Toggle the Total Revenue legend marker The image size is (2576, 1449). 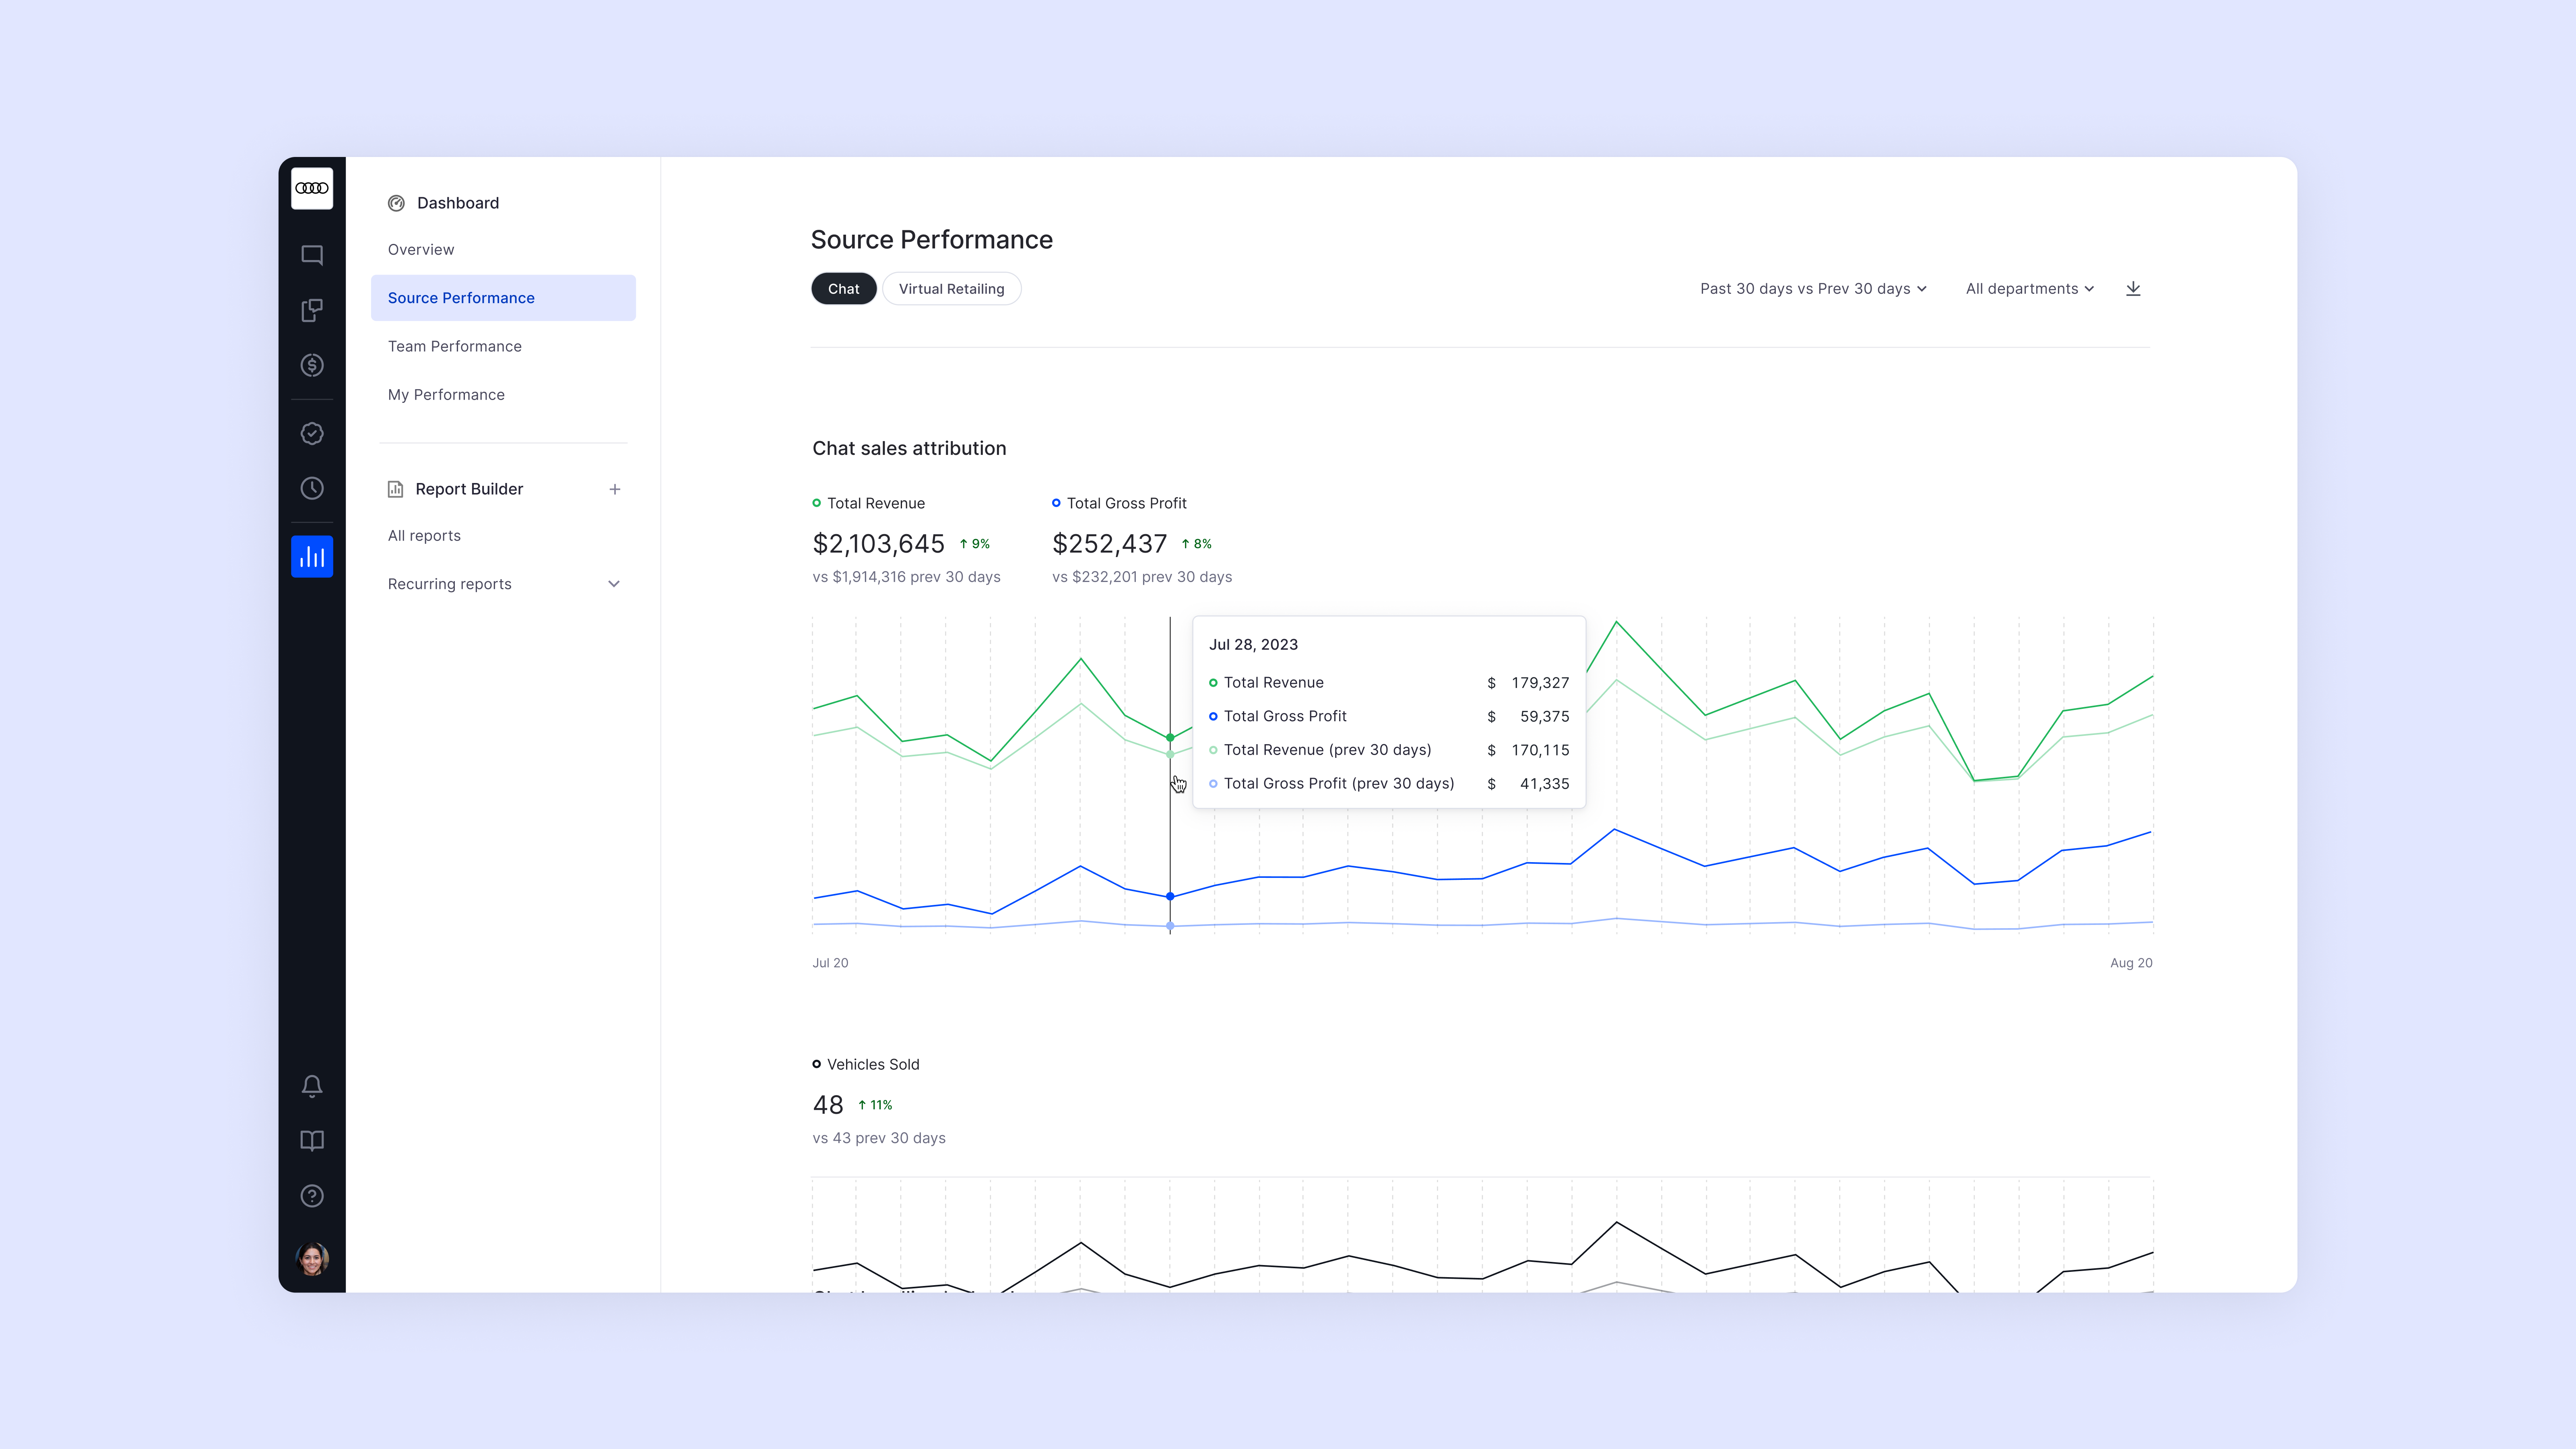(817, 503)
